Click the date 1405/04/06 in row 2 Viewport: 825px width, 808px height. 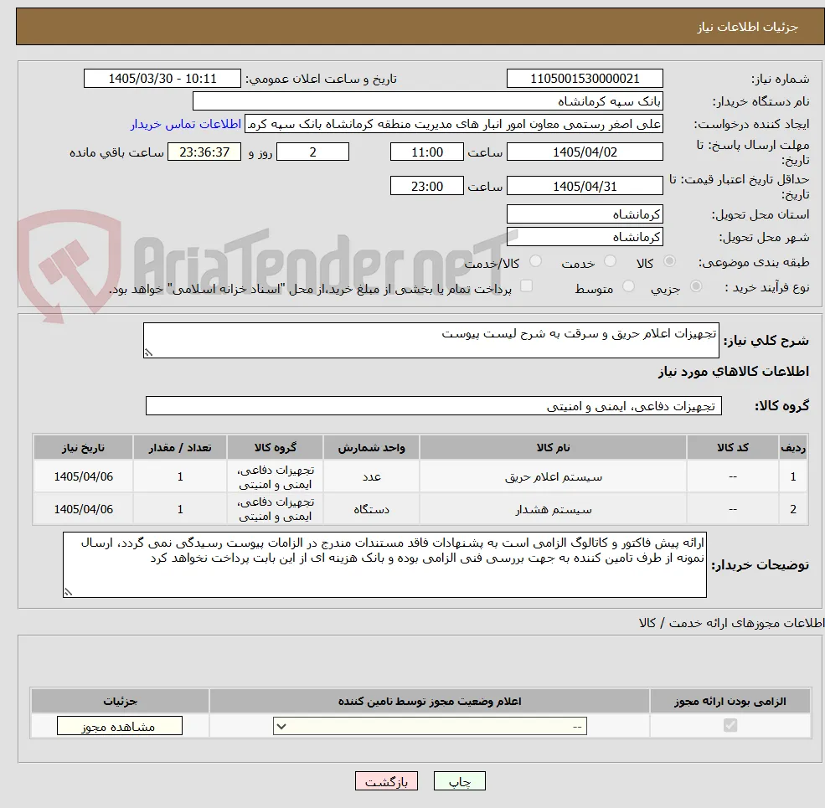[83, 509]
